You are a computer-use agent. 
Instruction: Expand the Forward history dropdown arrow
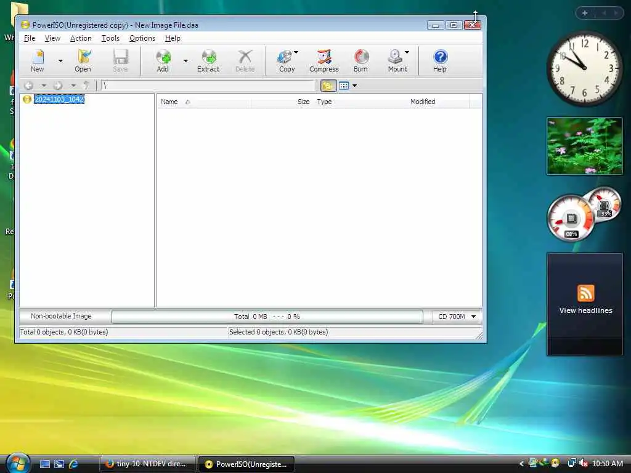(73, 85)
